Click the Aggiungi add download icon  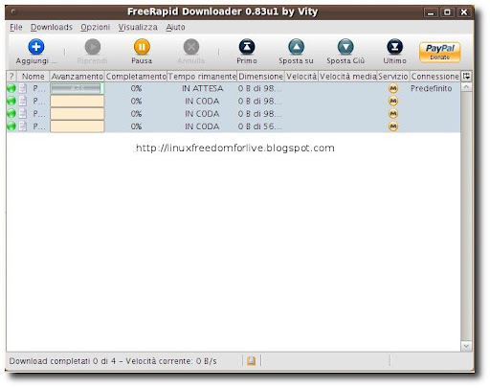(x=35, y=47)
